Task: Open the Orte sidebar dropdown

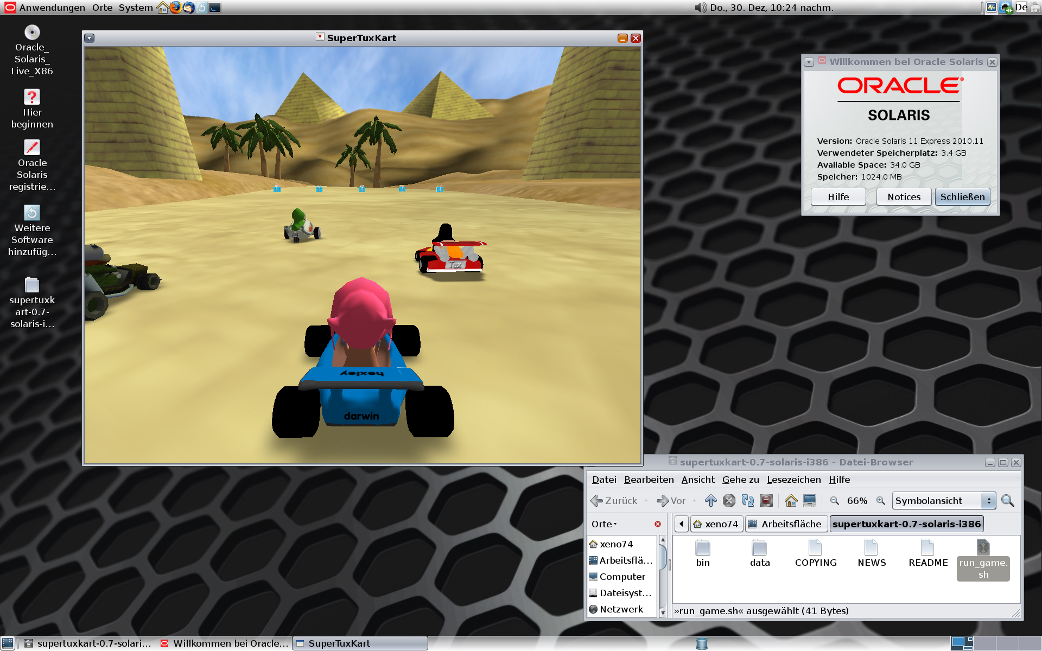Action: coord(604,524)
